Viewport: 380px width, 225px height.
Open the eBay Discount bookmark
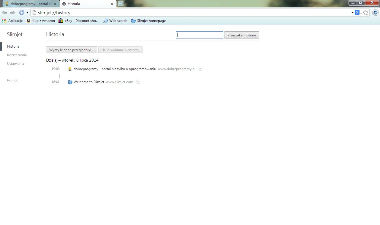79,21
